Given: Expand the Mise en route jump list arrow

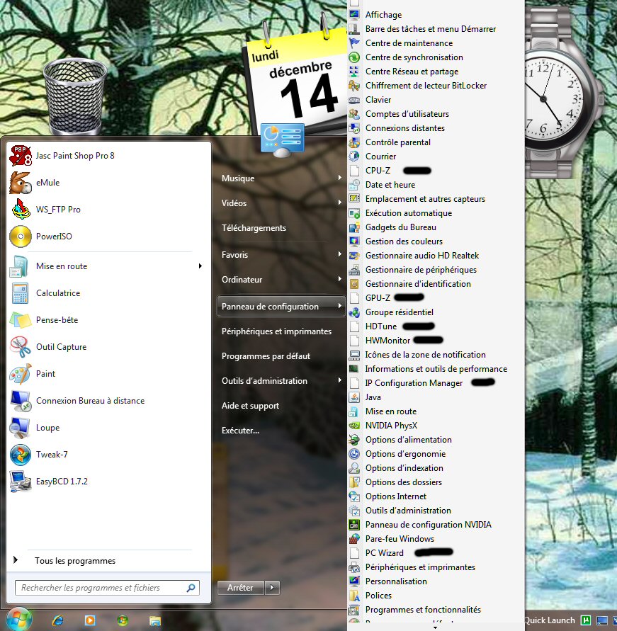Looking at the screenshot, I should click(200, 266).
